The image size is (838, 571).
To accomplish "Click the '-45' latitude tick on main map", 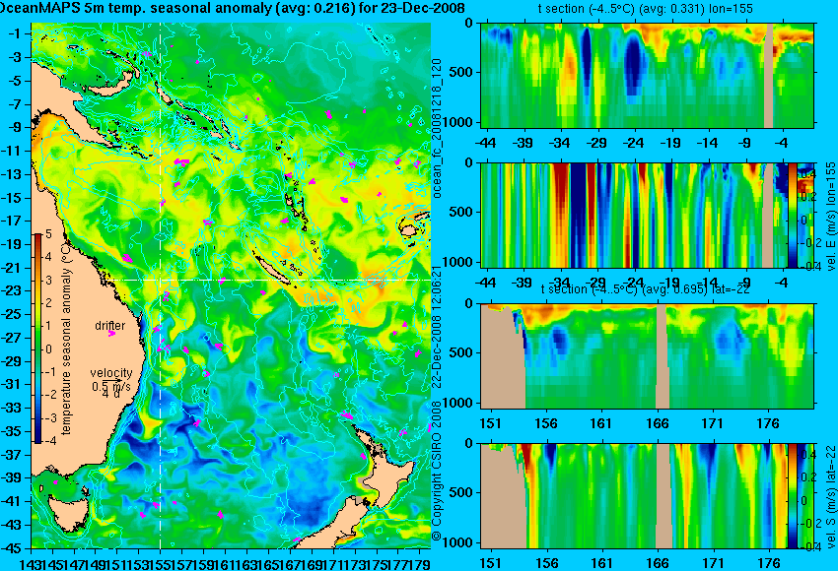I will (11, 548).
